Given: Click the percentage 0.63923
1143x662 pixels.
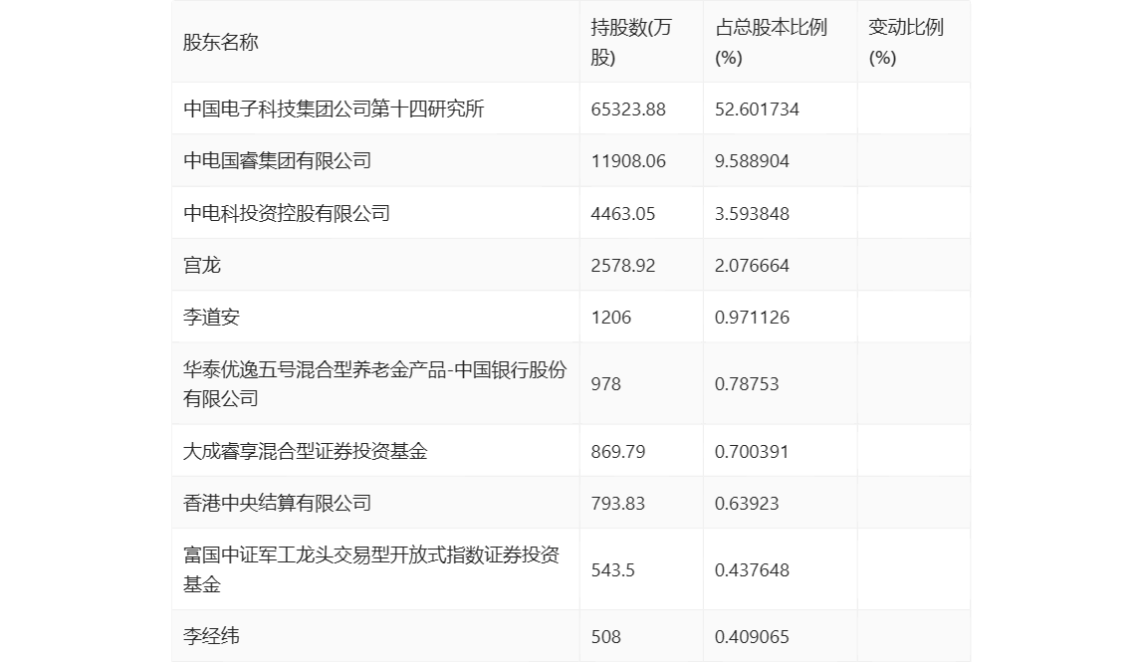Looking at the screenshot, I should 747,503.
